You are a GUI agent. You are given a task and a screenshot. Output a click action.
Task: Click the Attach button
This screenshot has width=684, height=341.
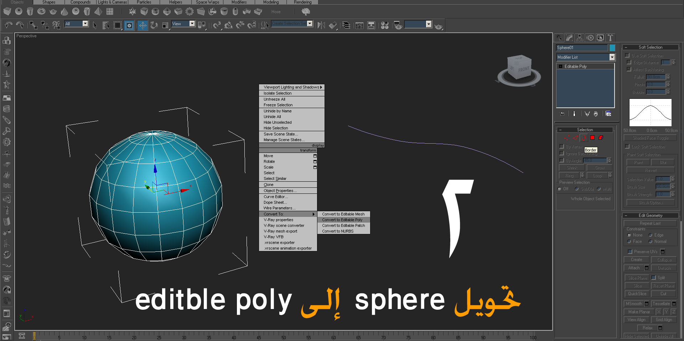634,268
